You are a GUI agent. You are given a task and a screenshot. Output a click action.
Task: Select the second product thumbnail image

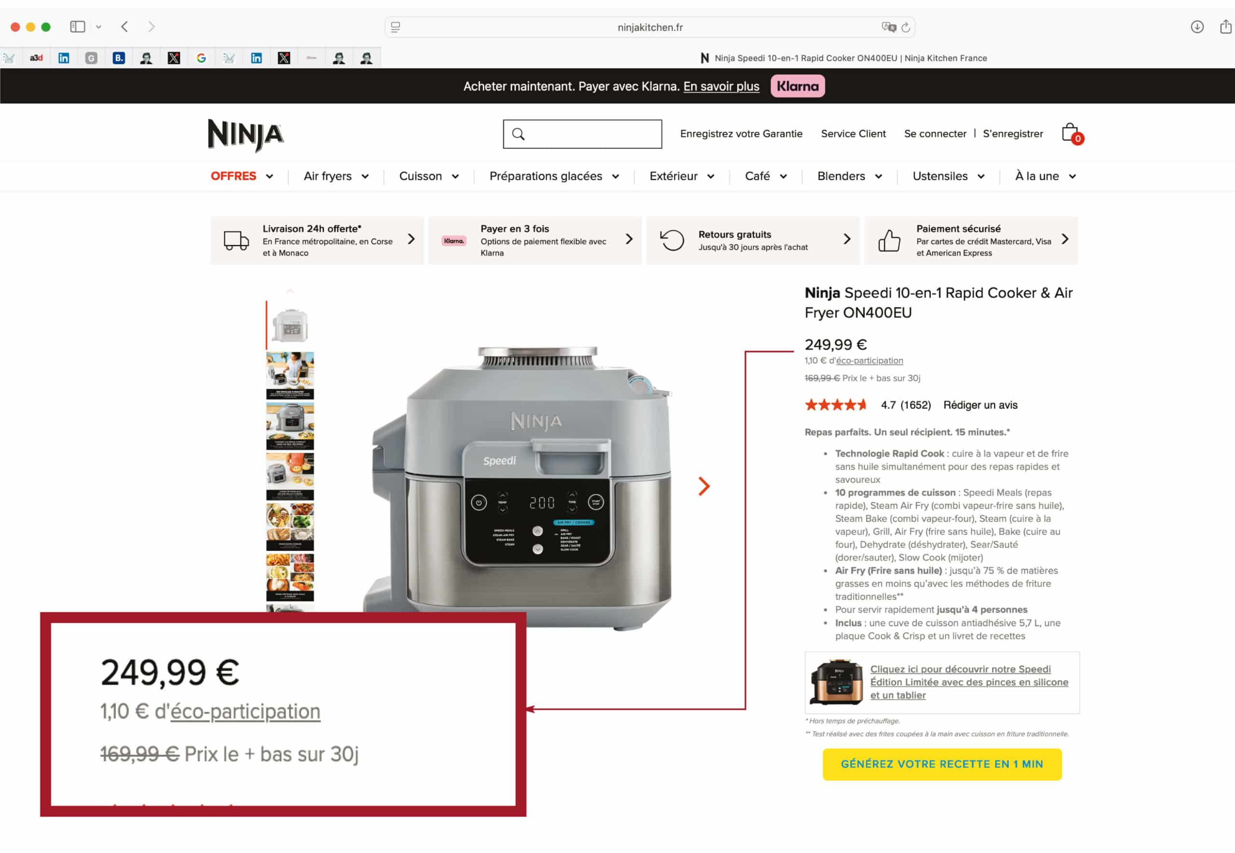[289, 375]
